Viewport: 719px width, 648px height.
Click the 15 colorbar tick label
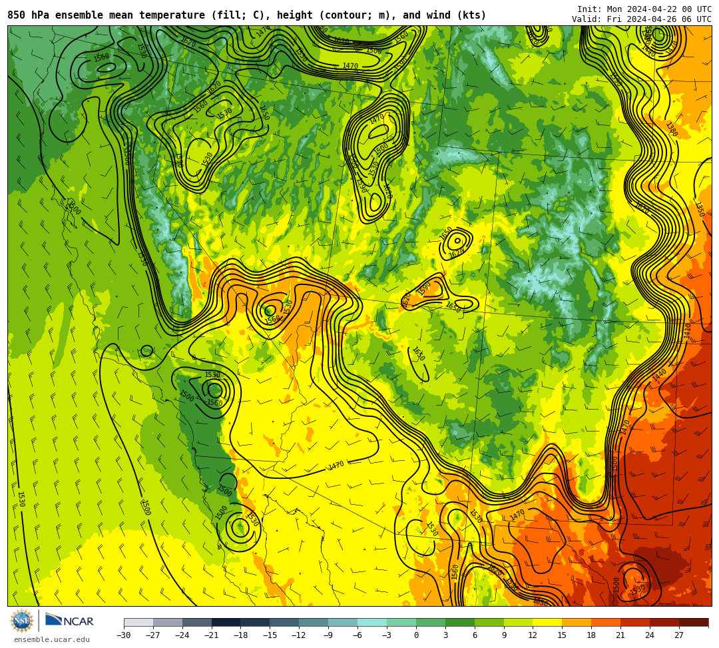tap(562, 635)
